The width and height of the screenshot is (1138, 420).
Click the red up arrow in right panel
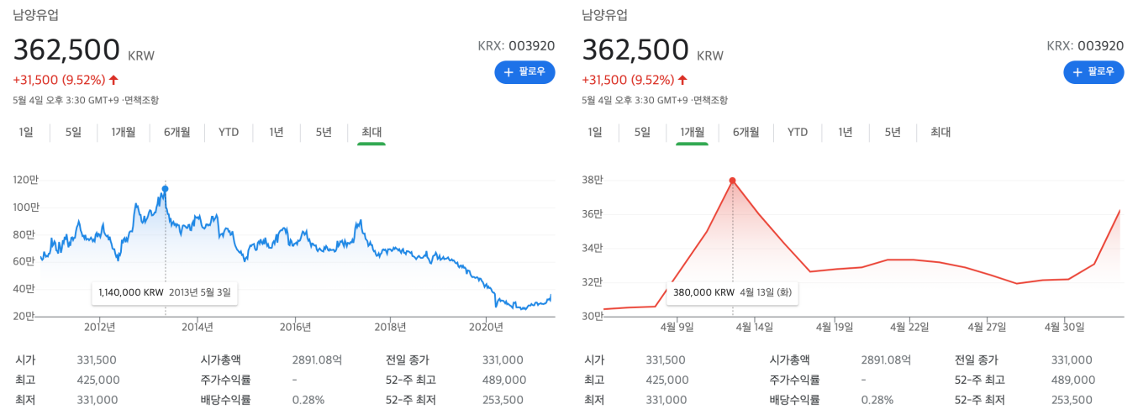pos(683,80)
